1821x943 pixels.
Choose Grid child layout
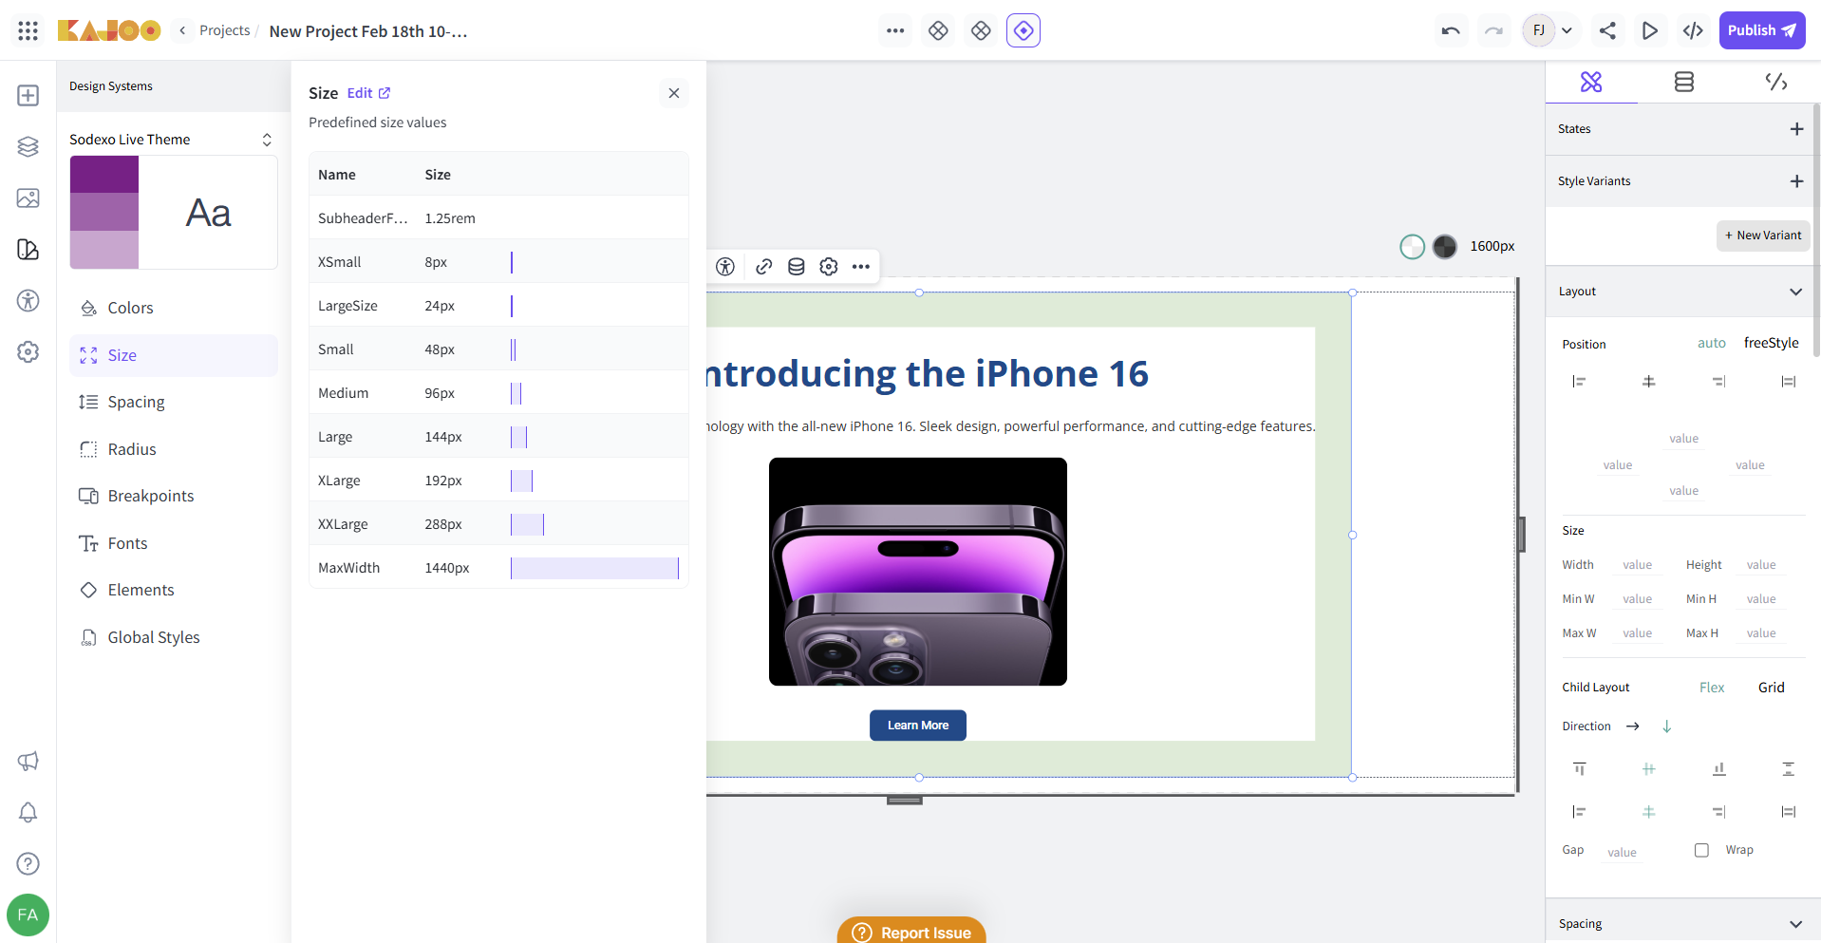(x=1772, y=688)
